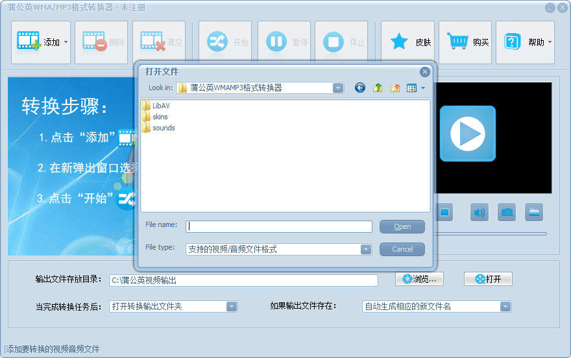Click the Open button in dialog

click(402, 226)
